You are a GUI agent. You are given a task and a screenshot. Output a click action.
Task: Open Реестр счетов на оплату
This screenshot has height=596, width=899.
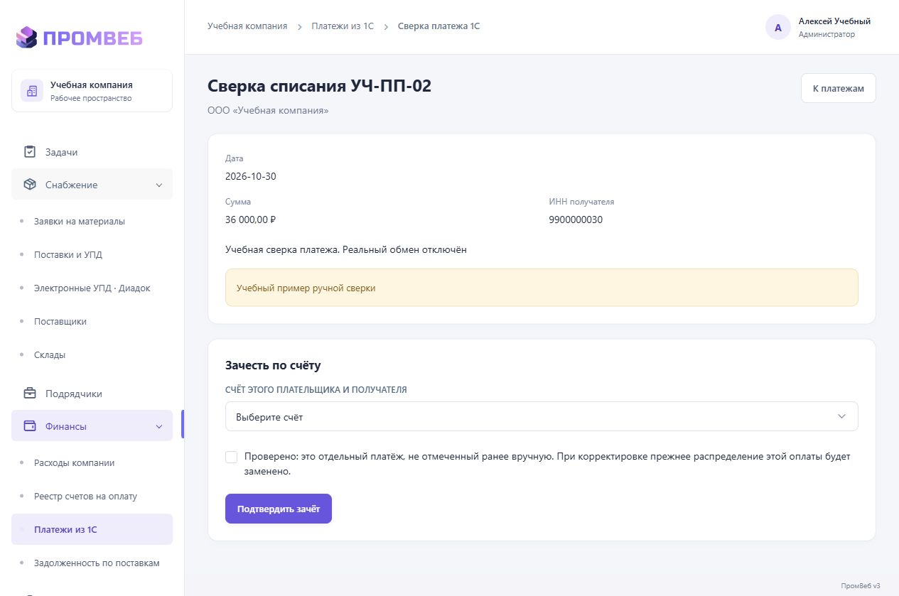click(85, 497)
